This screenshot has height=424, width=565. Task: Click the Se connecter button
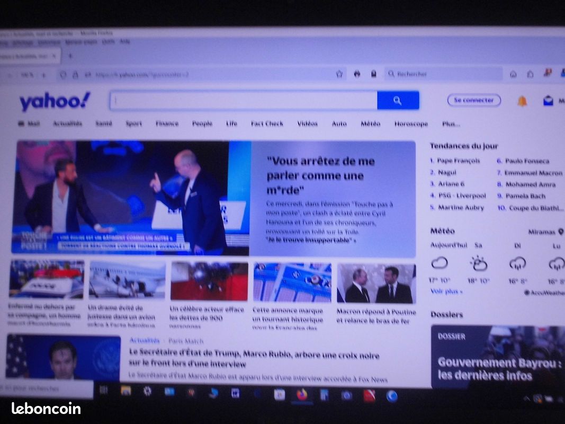474,100
